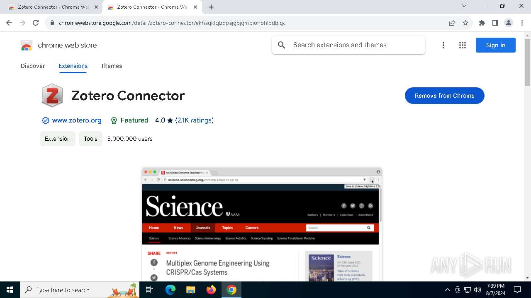Click the Chrome taskbar icon

[231, 290]
